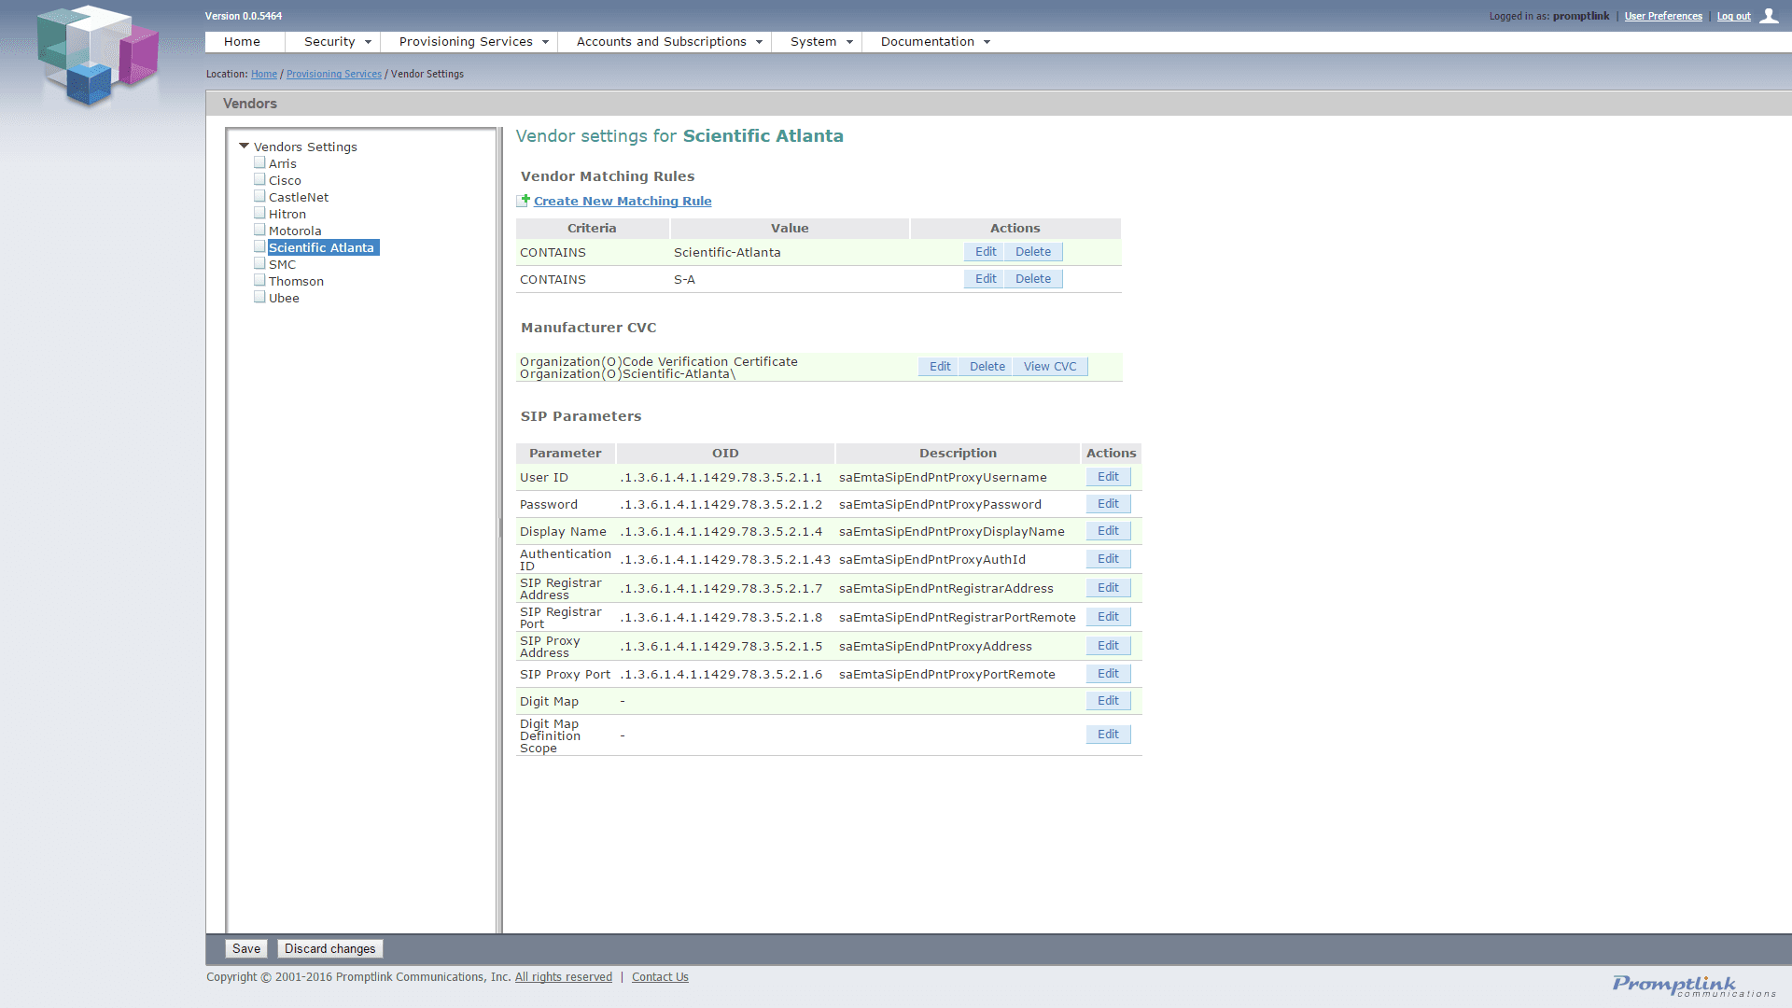Edit the Scientific-Atlanta matching rule
Image resolution: width=1792 pixels, height=1008 pixels.
(985, 252)
